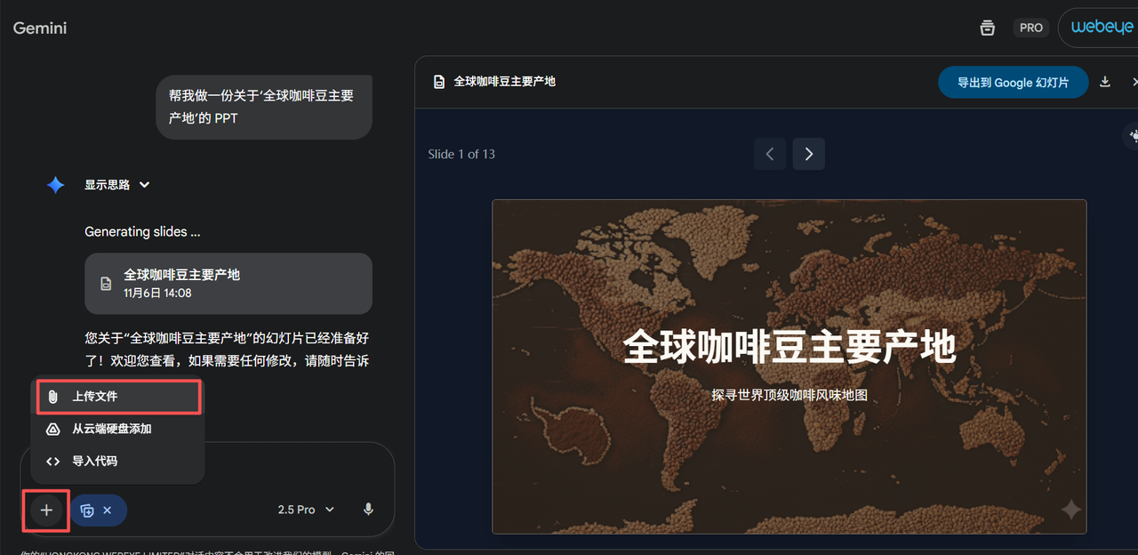The height and width of the screenshot is (555, 1138).
Task: Click the sparkle icon at the slide corner
Action: [1070, 509]
